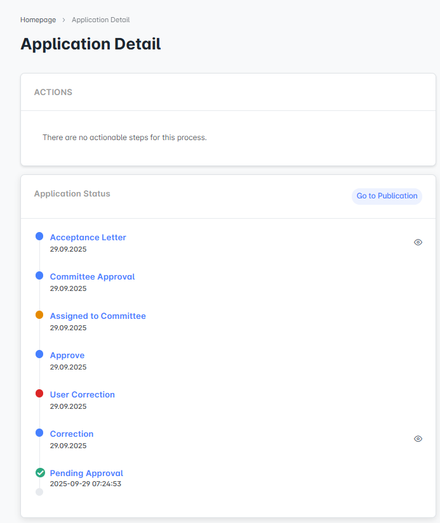Open the Acceptance Letter status entry
The width and height of the screenshot is (440, 523).
(88, 237)
